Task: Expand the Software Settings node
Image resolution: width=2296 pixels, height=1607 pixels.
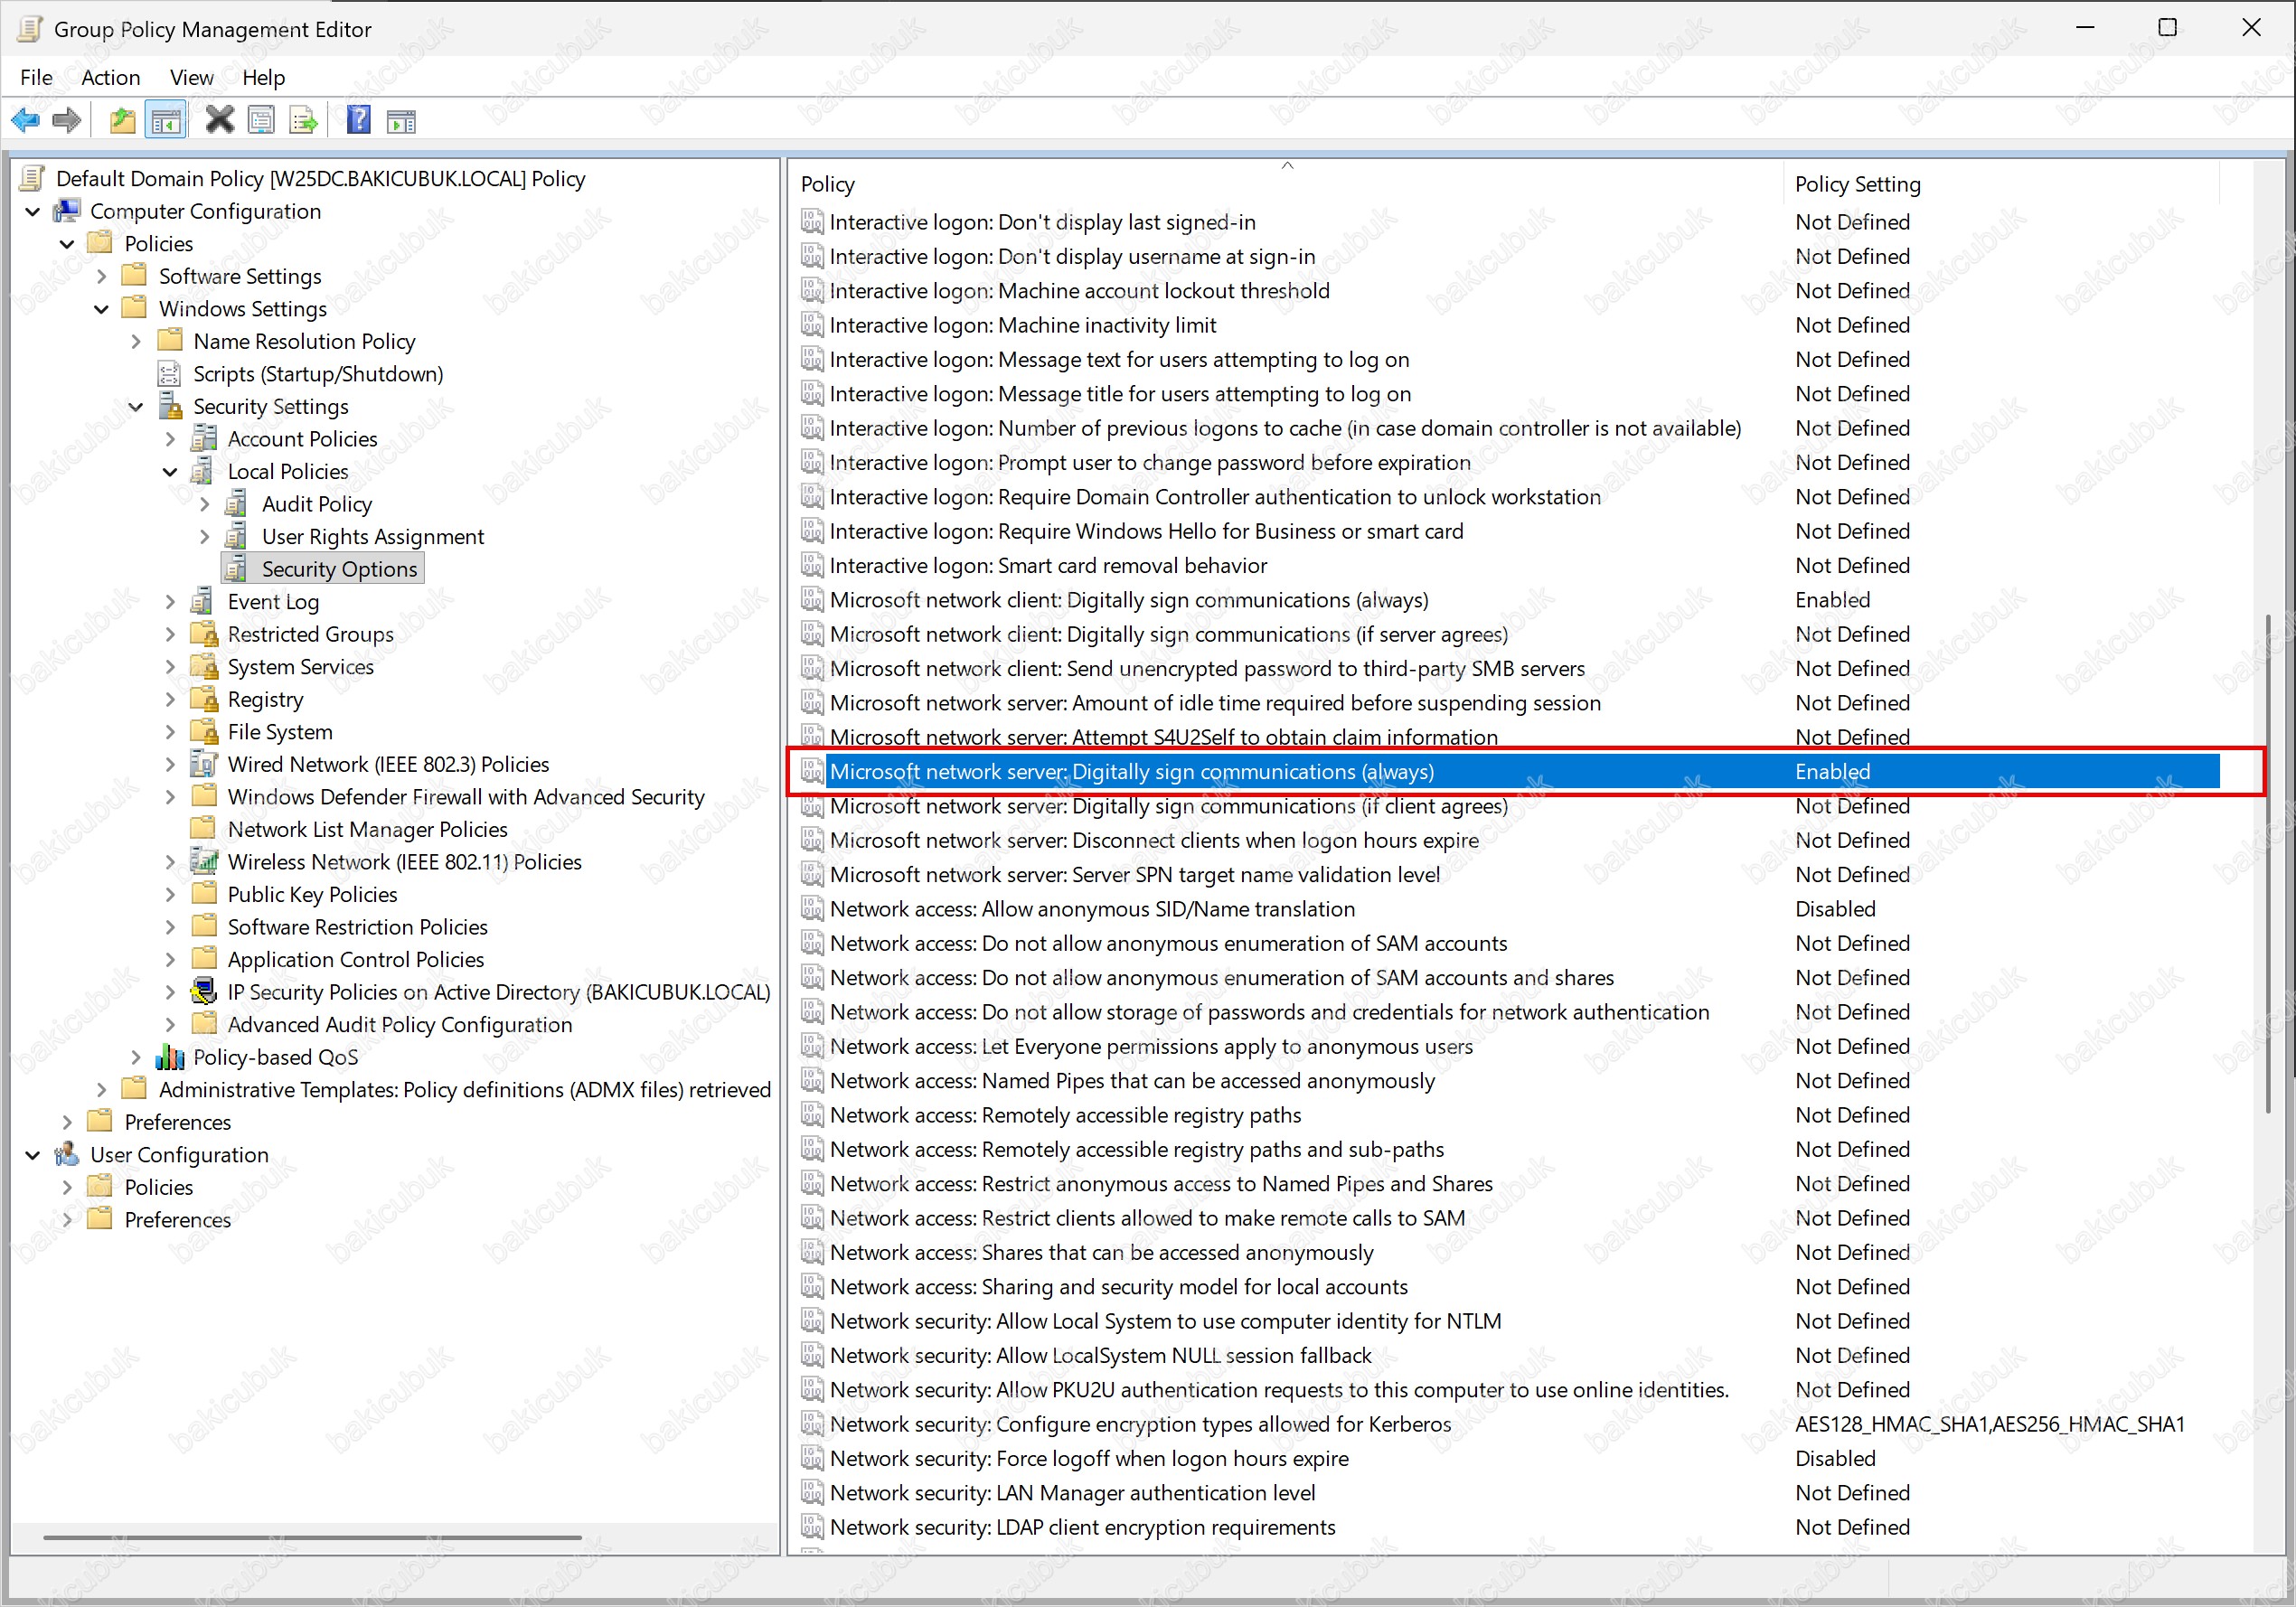Action: click(x=101, y=276)
